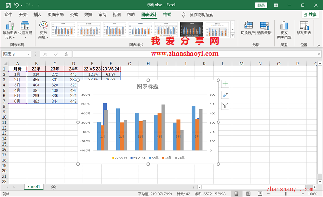
Task: Click the Chart Styles paintbrush button
Action: pyautogui.click(x=225, y=94)
